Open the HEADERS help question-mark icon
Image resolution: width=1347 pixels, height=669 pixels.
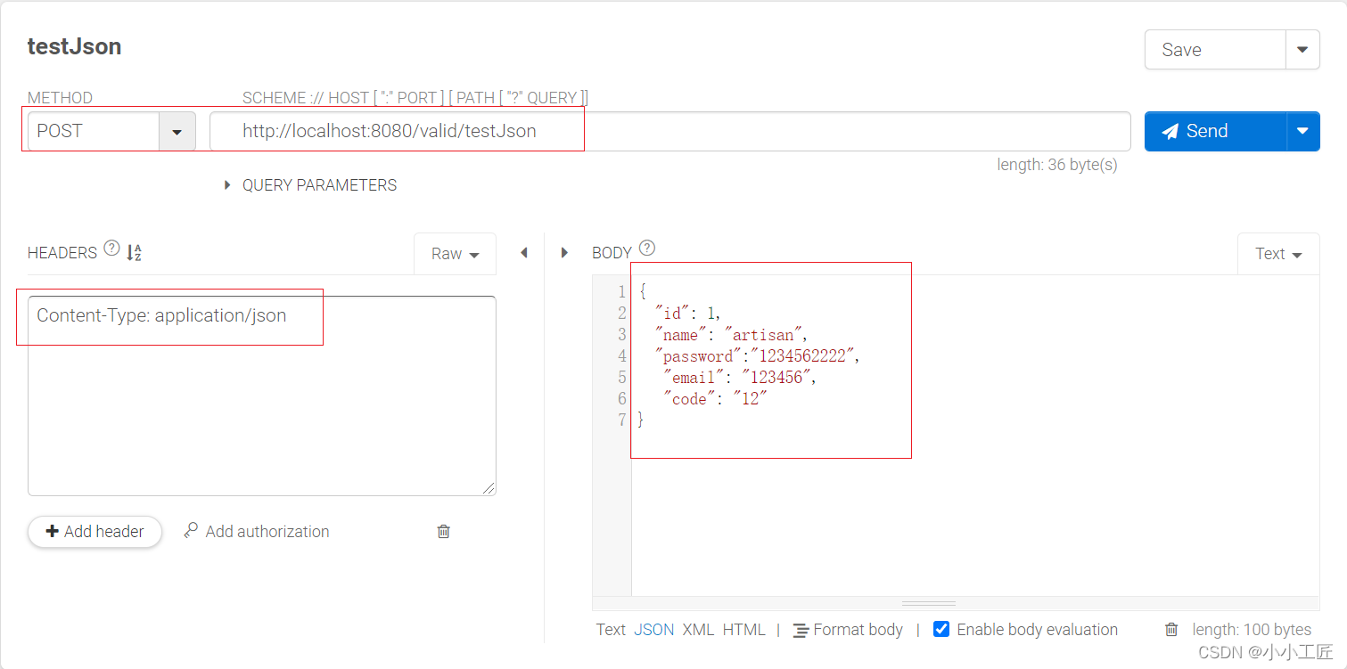click(111, 248)
